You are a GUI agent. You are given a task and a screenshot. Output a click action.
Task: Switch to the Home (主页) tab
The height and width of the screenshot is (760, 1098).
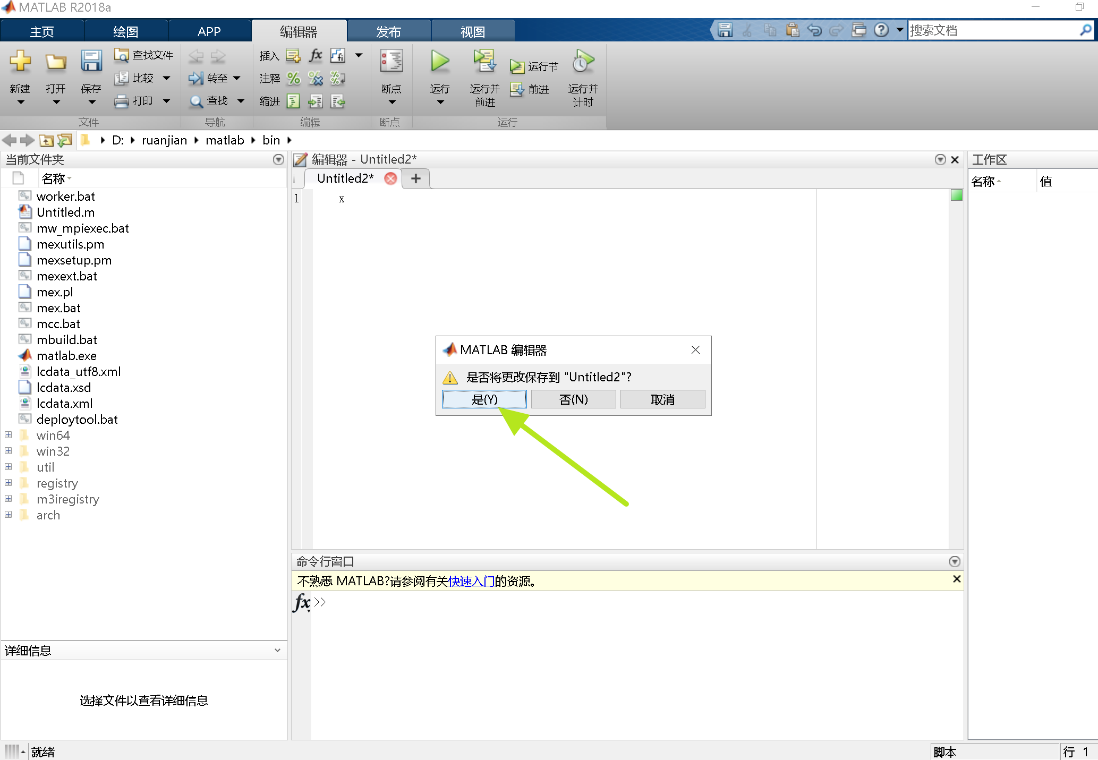(42, 31)
